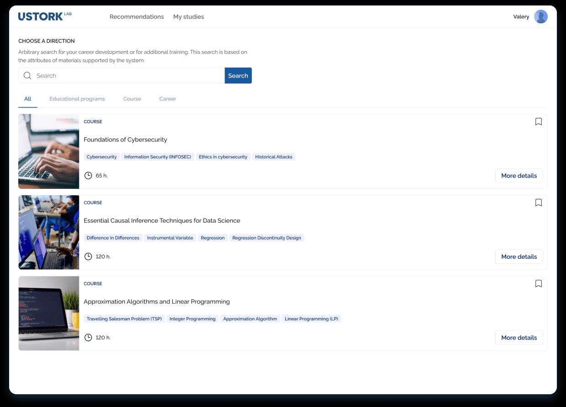Click the 65 h. duration text

[102, 176]
